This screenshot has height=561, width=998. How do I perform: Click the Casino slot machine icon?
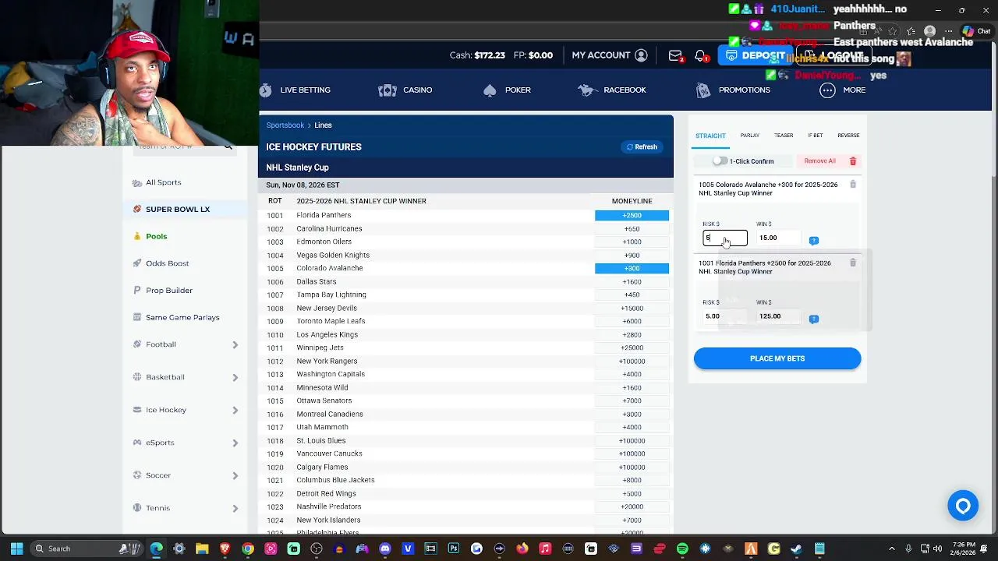tap(387, 90)
